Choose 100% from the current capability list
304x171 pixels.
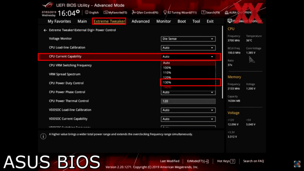tap(188, 68)
